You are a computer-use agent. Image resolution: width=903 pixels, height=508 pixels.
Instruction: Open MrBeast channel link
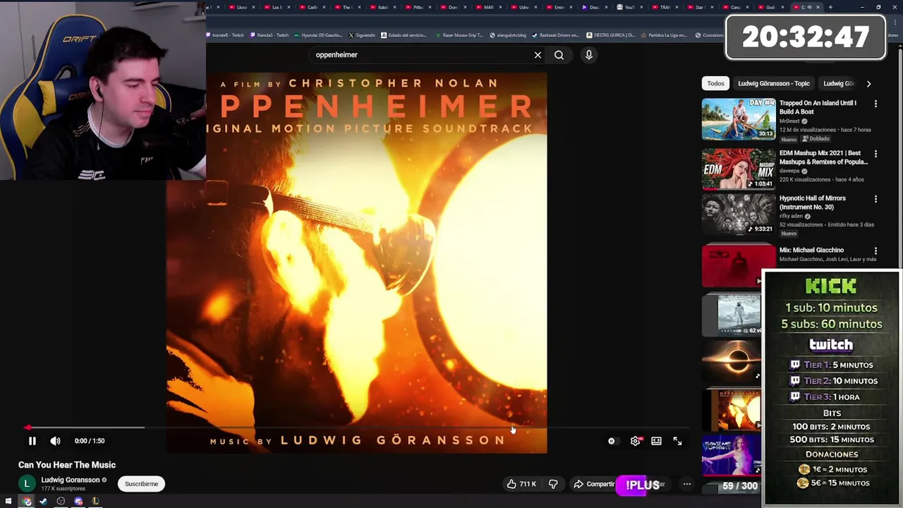coord(789,121)
